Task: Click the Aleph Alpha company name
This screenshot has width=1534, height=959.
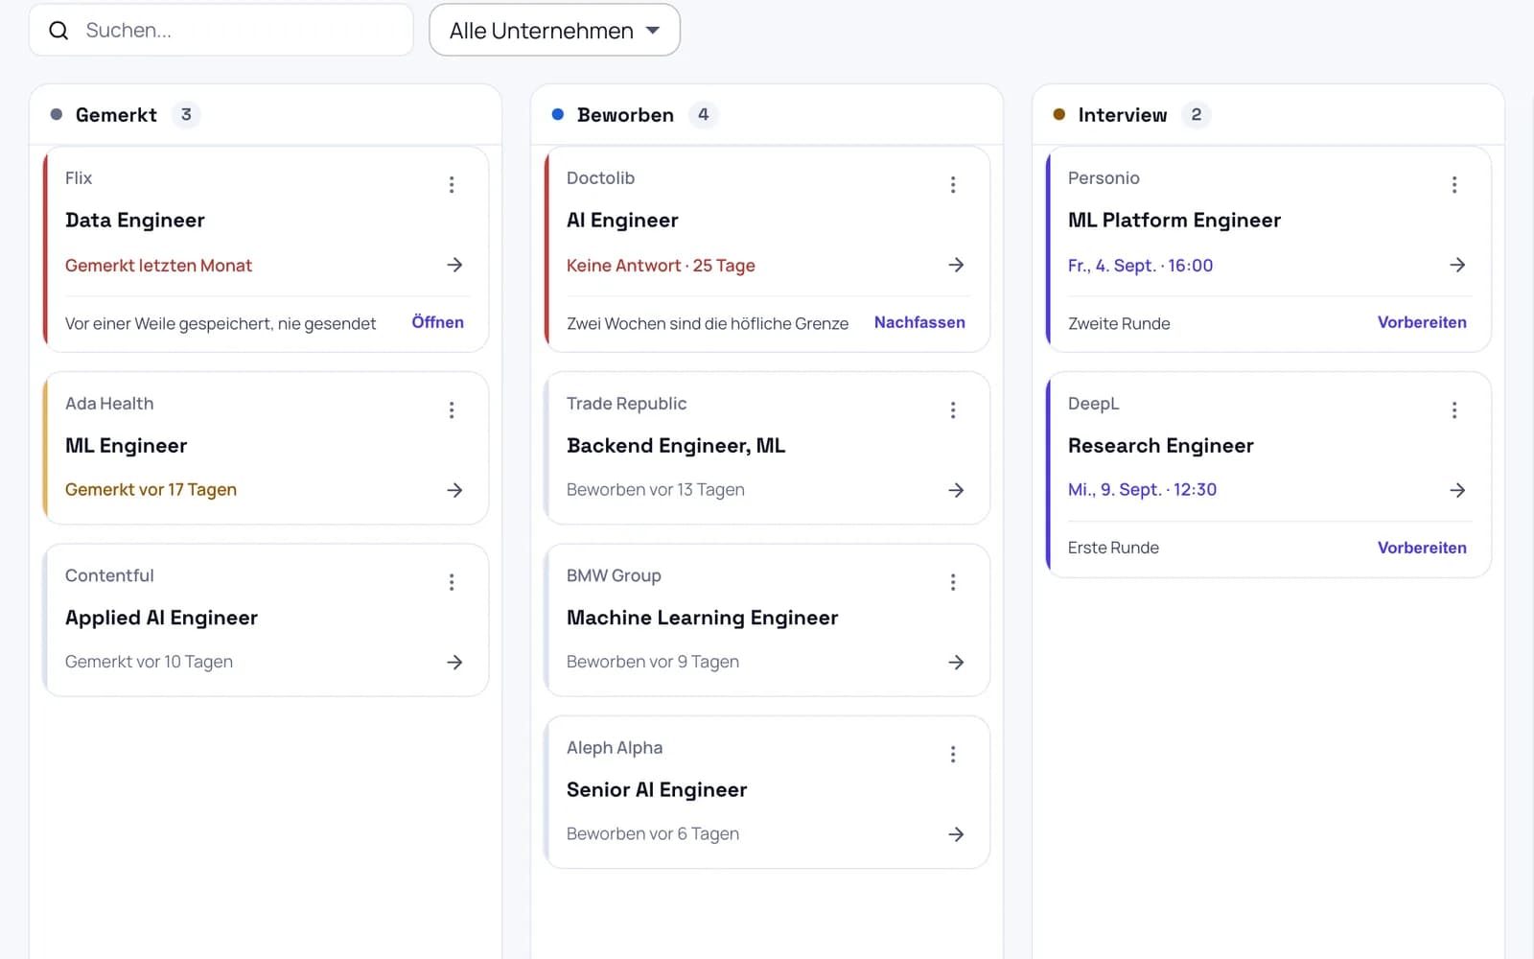Action: [615, 748]
